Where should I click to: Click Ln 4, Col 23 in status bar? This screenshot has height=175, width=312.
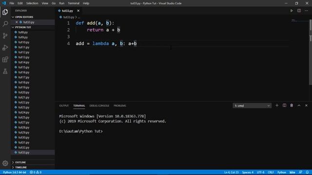tap(231, 172)
